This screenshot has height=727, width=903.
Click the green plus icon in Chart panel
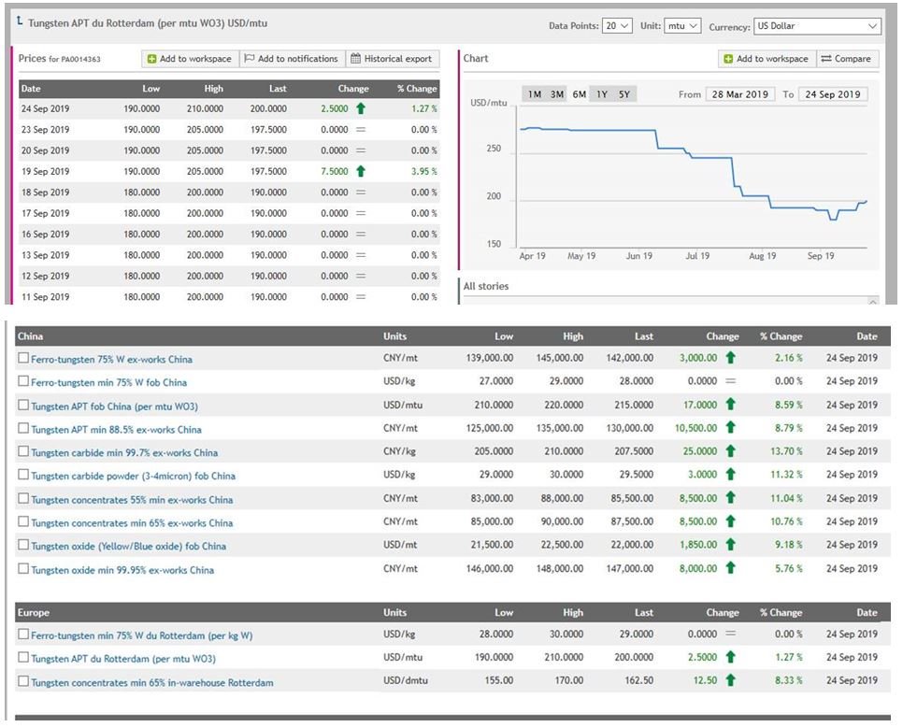point(728,59)
